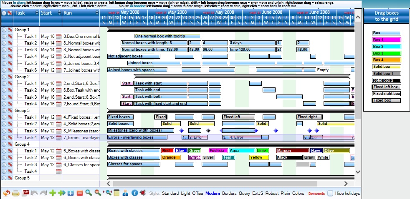
Task: Open the calendar icon in the Group 1 Task 1 row
Action: pyautogui.click(x=58, y=37)
